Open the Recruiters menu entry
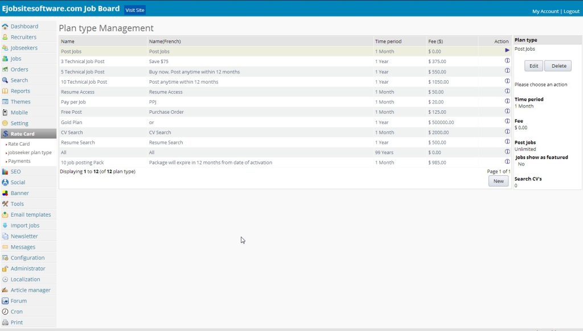 [x=23, y=37]
